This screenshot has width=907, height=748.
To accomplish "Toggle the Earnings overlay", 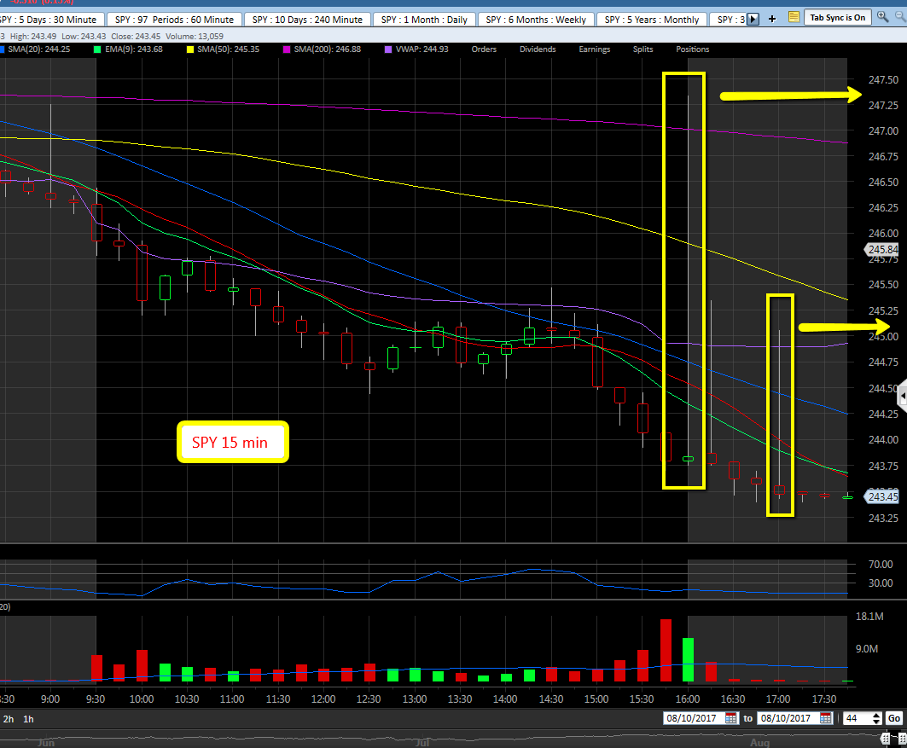I will point(595,49).
